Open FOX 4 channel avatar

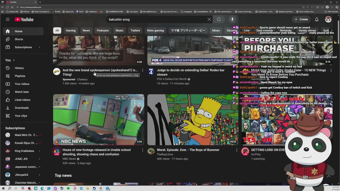(151, 72)
